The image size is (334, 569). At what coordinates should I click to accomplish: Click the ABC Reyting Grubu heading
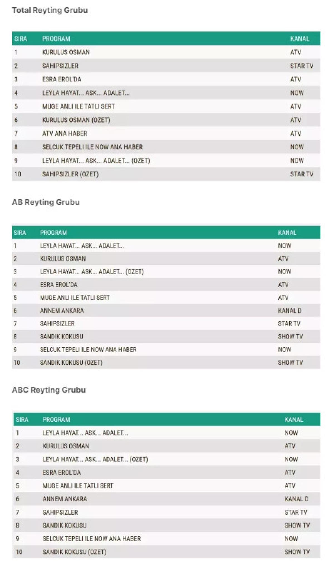49,390
